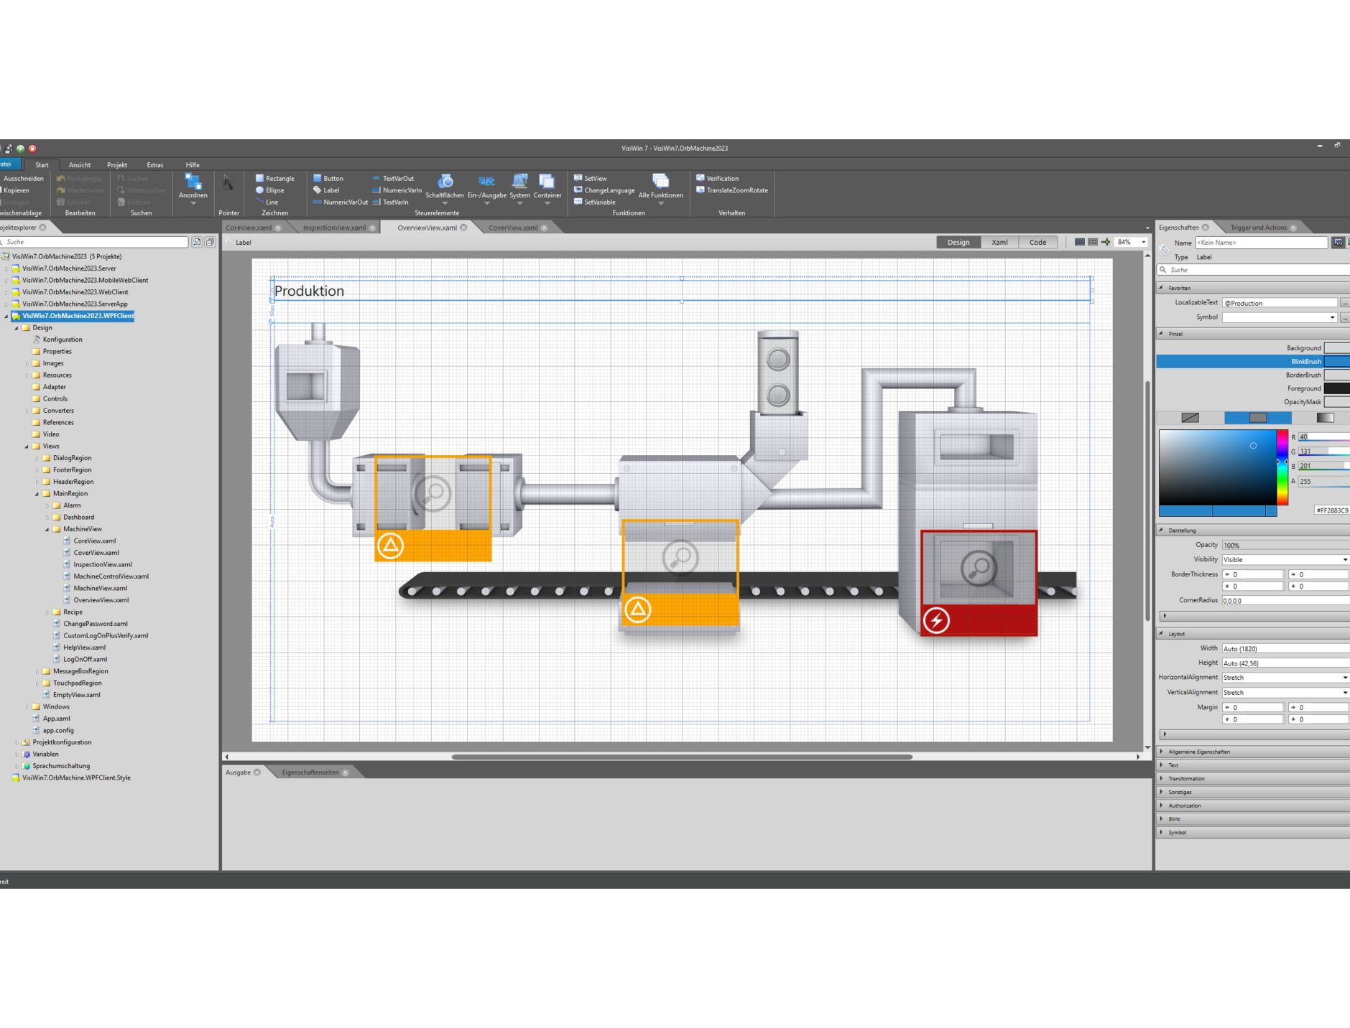This screenshot has width=1350, height=1028.
Task: Select the gradient brush option
Action: coord(1325,418)
